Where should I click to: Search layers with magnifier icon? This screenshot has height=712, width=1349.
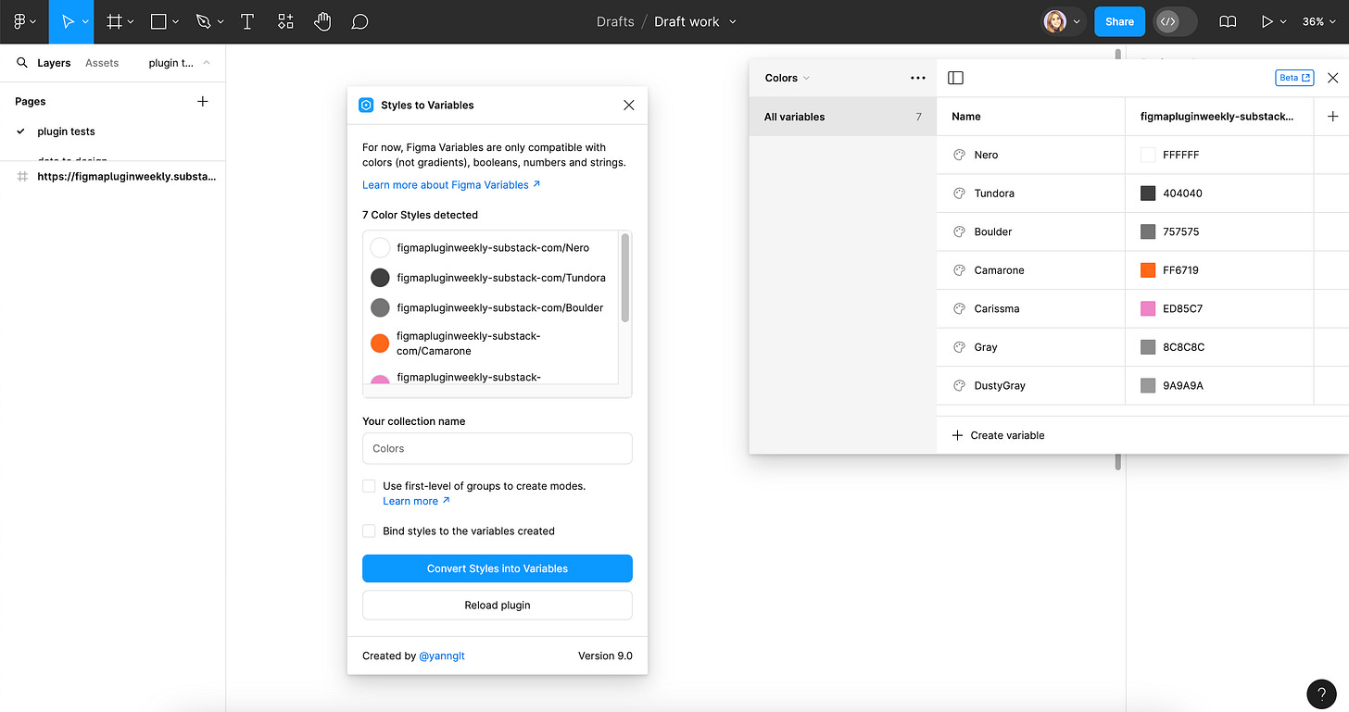(x=22, y=63)
